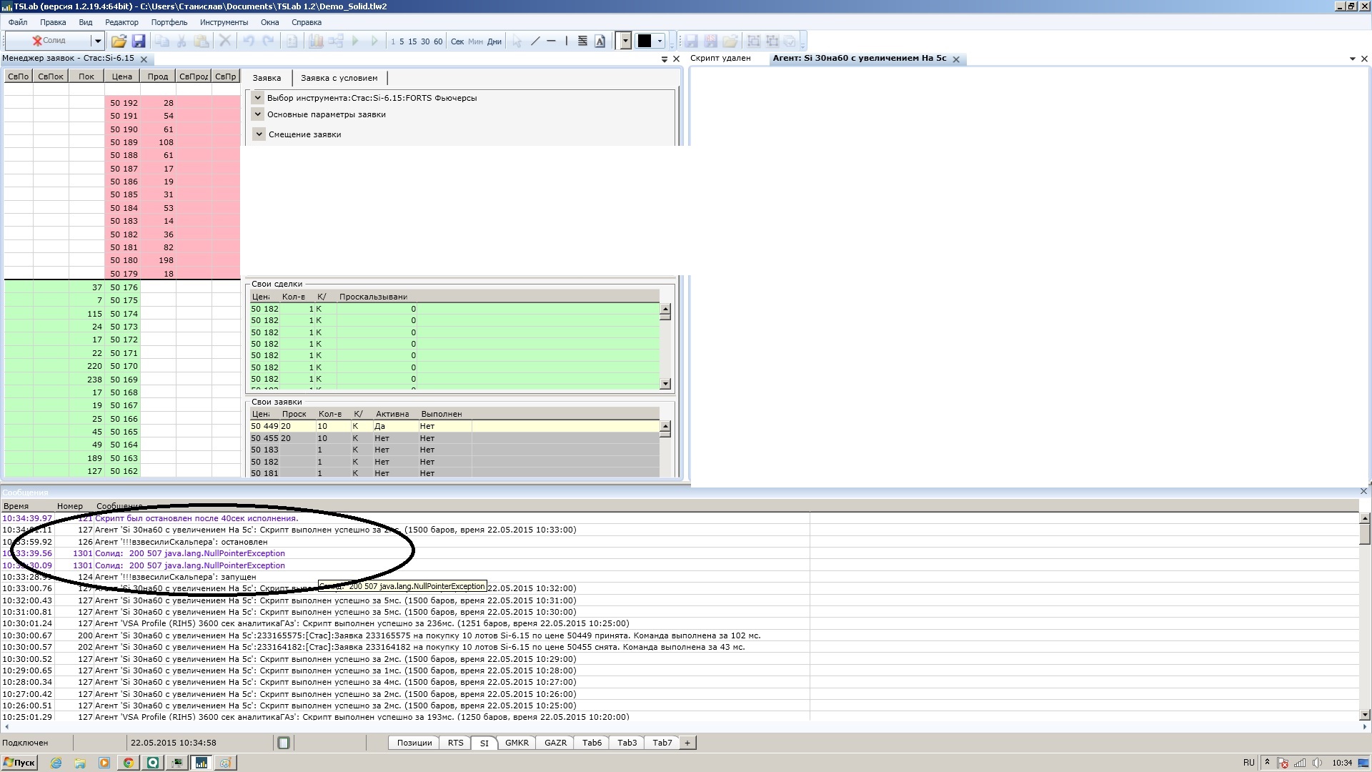Select the diagonal line drawing tool
This screenshot has height=772, width=1372.
coord(535,41)
